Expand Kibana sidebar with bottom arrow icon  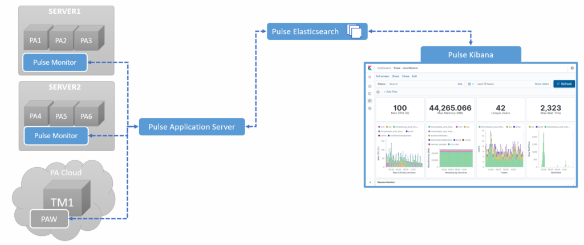pos(370,182)
